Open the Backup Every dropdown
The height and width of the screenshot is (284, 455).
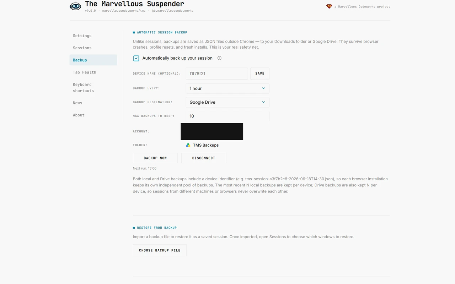pyautogui.click(x=227, y=88)
